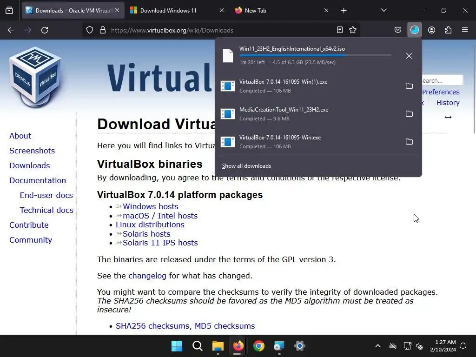Click Show all downloads
476x357 pixels.
246,166
